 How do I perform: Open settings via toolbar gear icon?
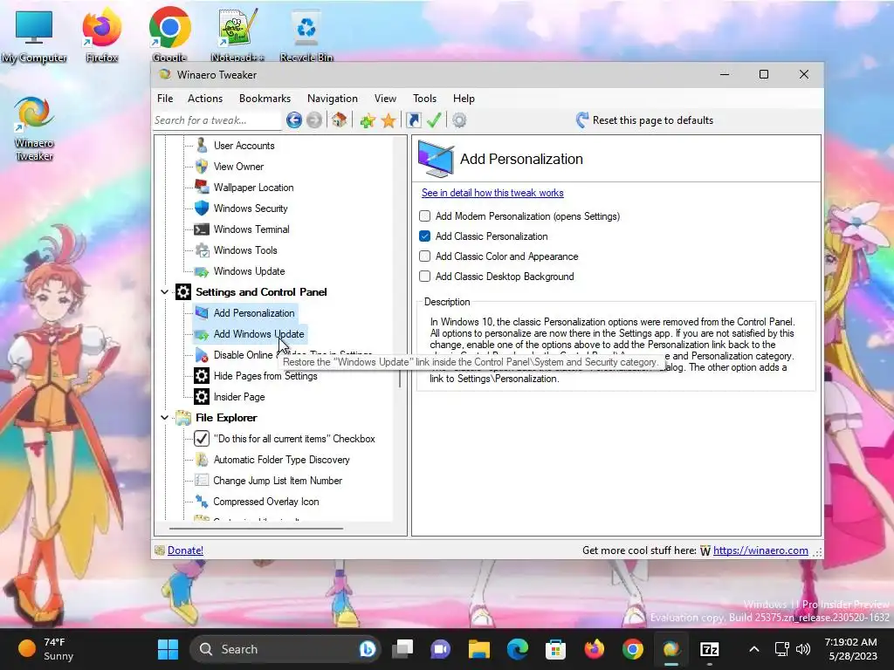point(459,120)
